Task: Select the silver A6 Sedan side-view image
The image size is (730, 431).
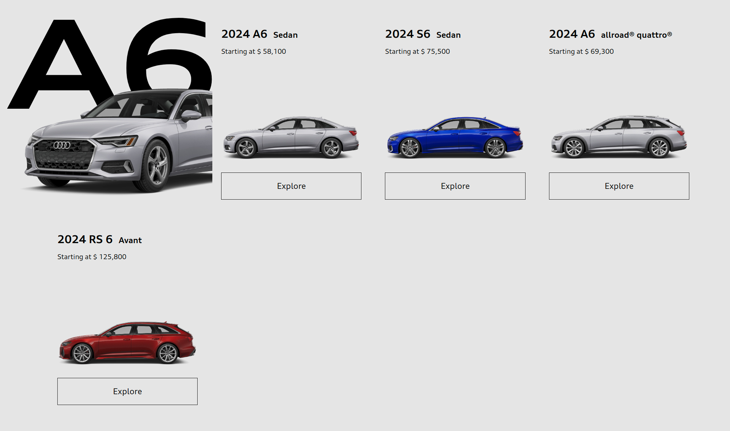Action: [x=291, y=137]
